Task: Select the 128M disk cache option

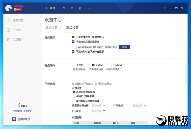Action: pyautogui.click(x=74, y=65)
